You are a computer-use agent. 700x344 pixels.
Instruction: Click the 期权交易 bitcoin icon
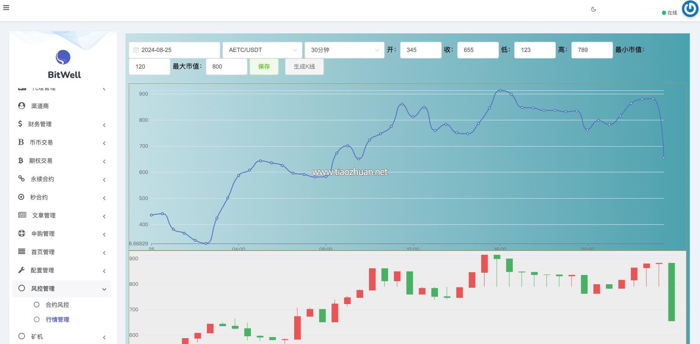[x=21, y=161]
